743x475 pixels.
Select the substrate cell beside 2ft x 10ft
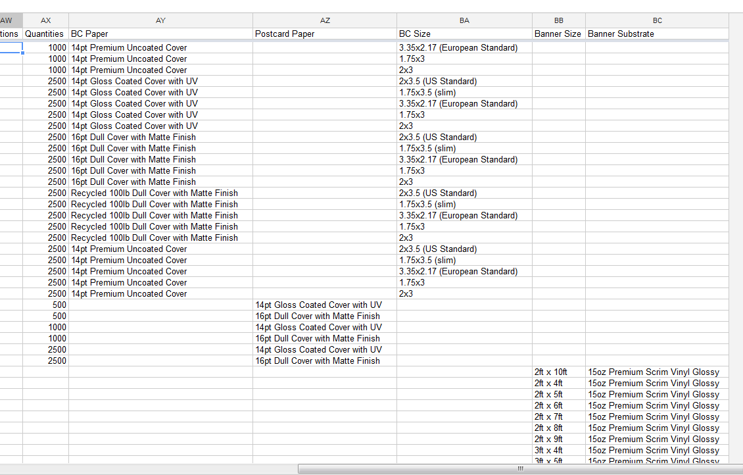coord(658,372)
